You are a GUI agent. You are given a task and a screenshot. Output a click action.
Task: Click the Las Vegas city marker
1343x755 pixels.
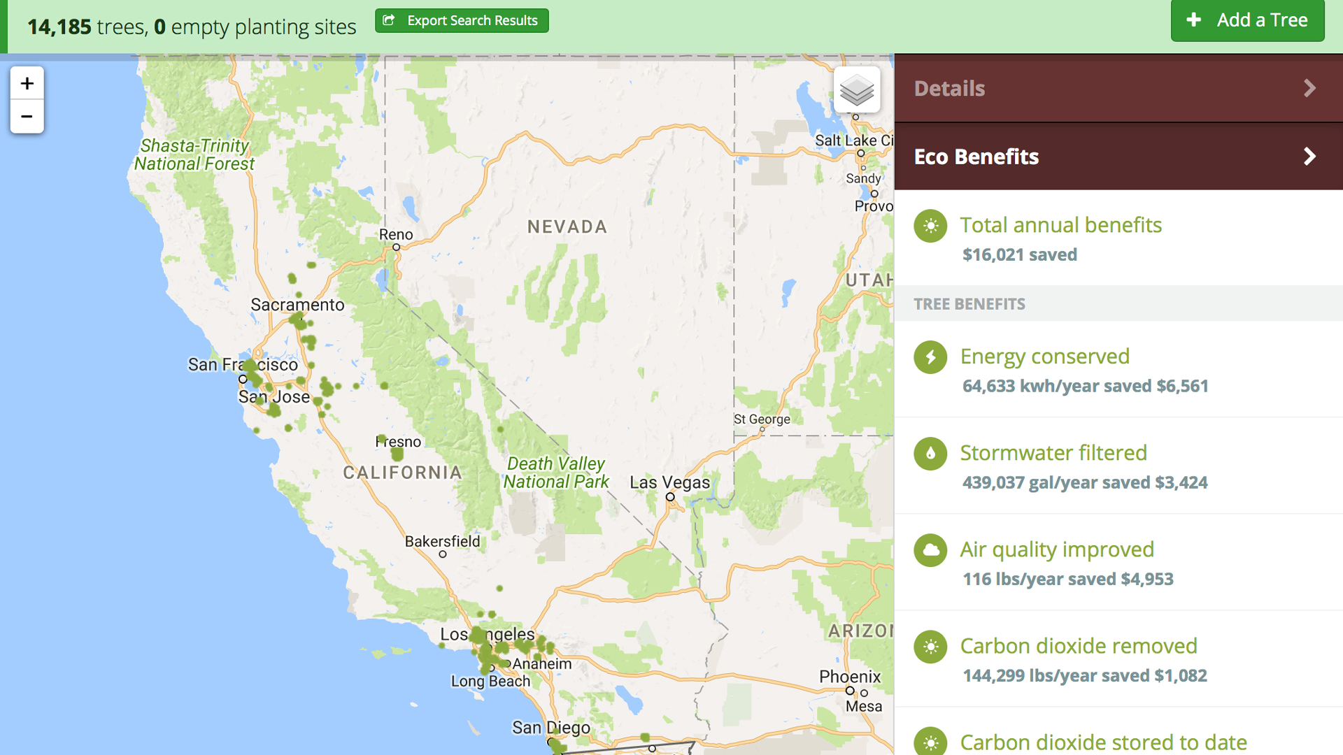point(670,497)
